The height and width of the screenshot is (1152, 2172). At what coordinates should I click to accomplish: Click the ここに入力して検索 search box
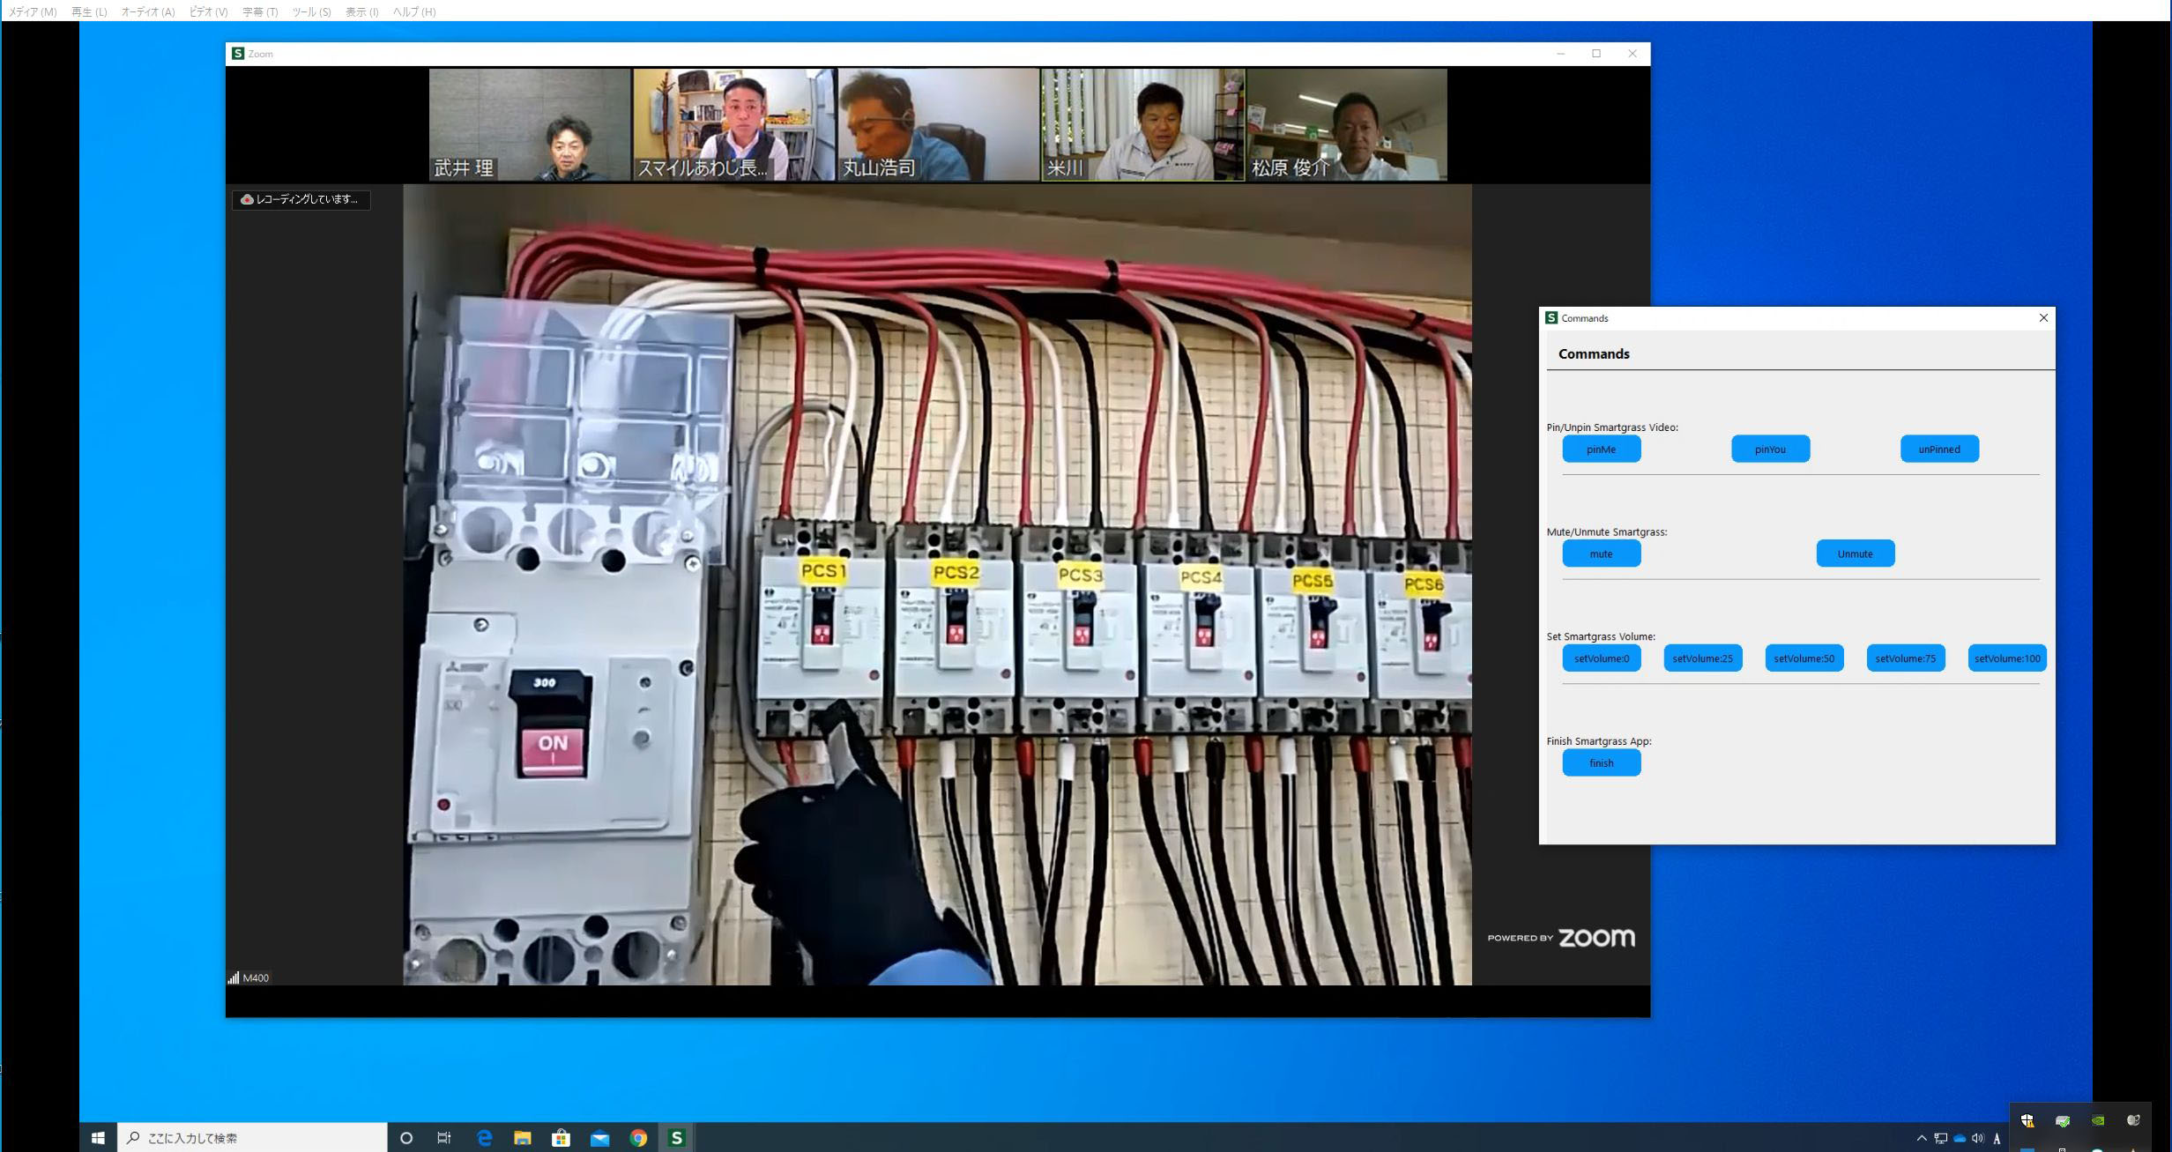click(x=252, y=1138)
